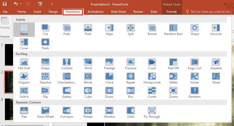Viewport: 234px width, 126px height.
Task: Open the Animations tab
Action: [x=95, y=12]
